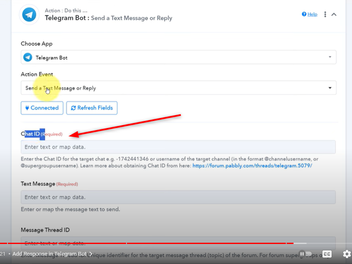Click the help question mark icon

304,14
